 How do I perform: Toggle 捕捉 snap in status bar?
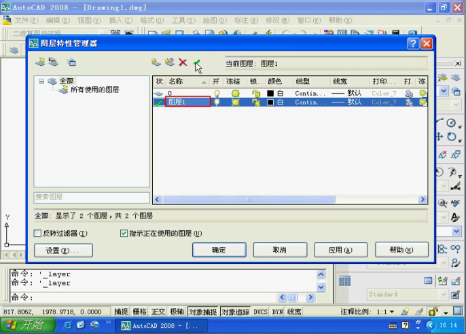pyautogui.click(x=121, y=312)
